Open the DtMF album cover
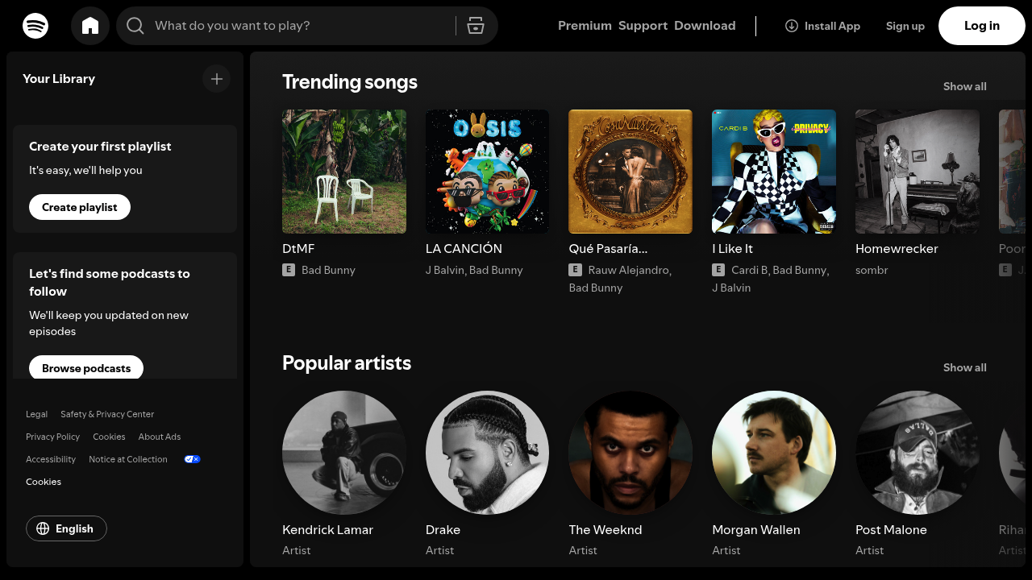The height and width of the screenshot is (580, 1032). pyautogui.click(x=344, y=172)
